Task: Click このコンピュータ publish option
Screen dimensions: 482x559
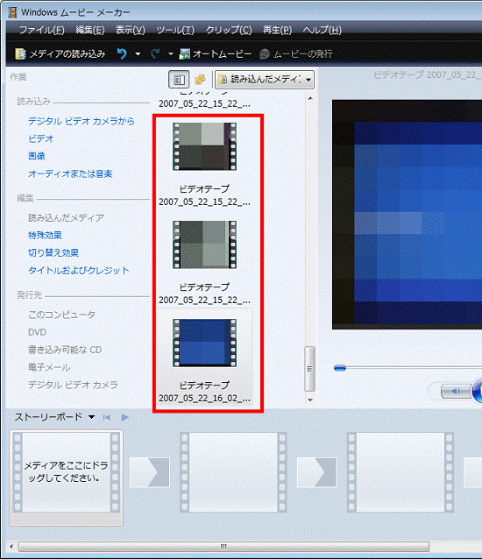Action: pyautogui.click(x=61, y=315)
